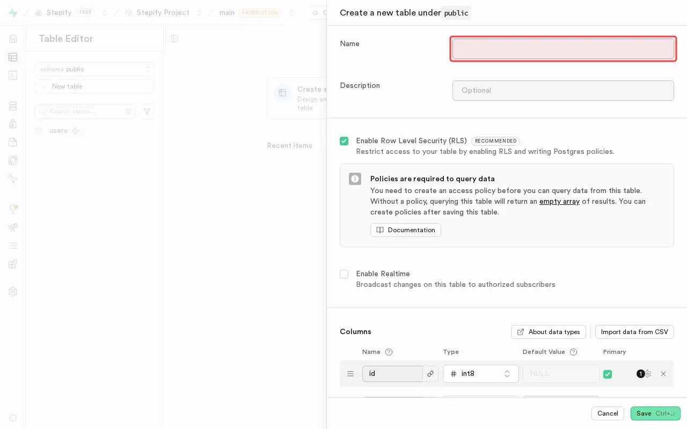Open the Integrations blocks icon in sidebar

[x=13, y=264]
